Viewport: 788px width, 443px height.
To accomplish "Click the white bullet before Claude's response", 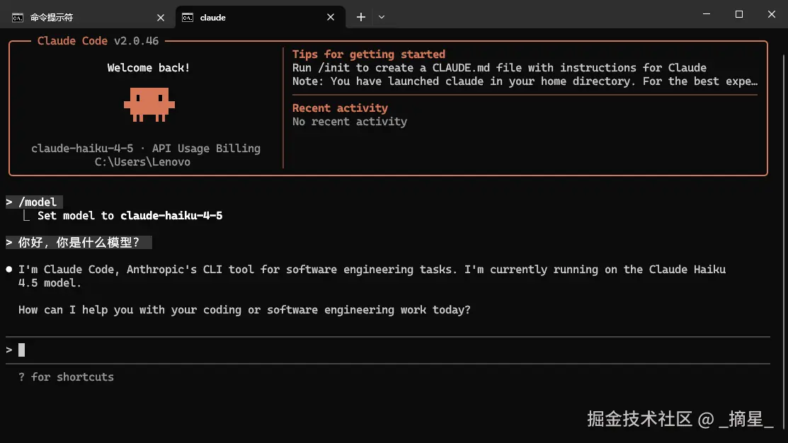I will [x=8, y=270].
